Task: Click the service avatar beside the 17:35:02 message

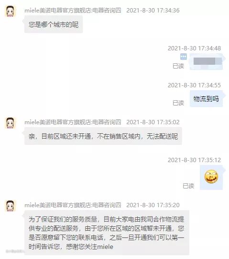Action: (11, 123)
